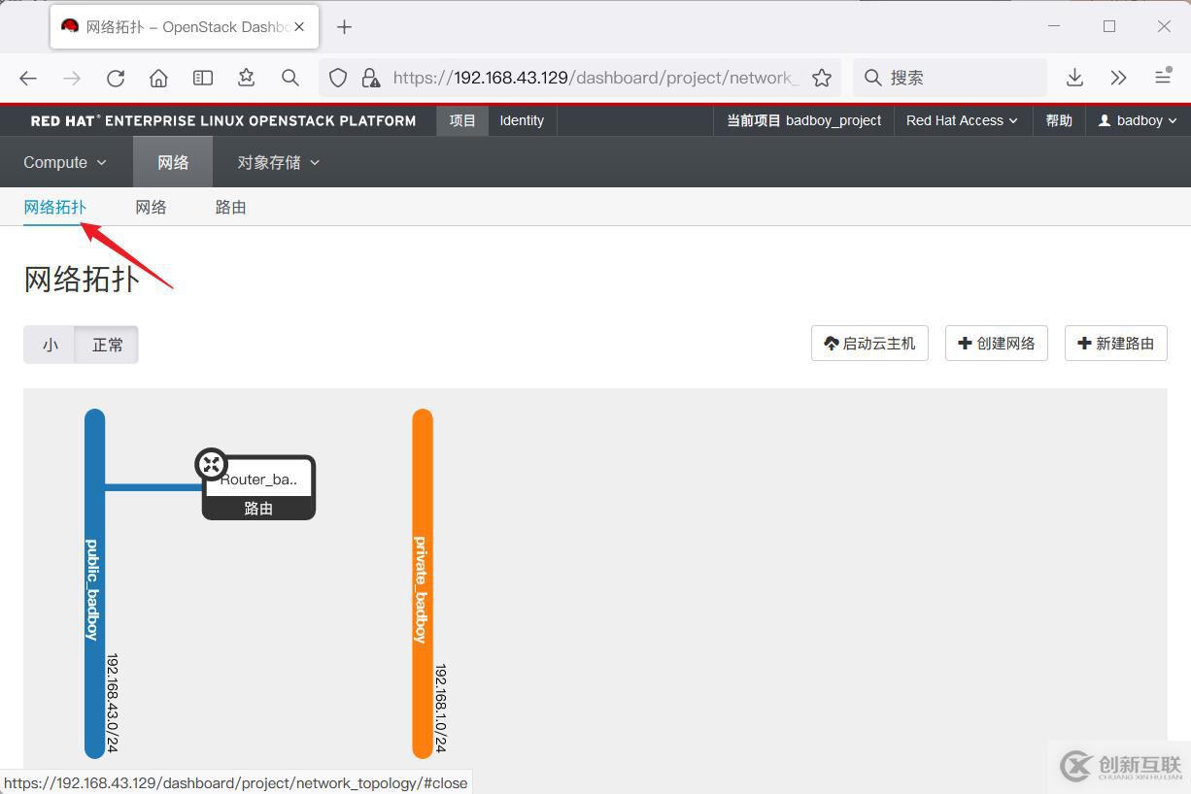The height and width of the screenshot is (794, 1191).
Task: Click the orange private_badboy network bar
Action: tap(422, 583)
